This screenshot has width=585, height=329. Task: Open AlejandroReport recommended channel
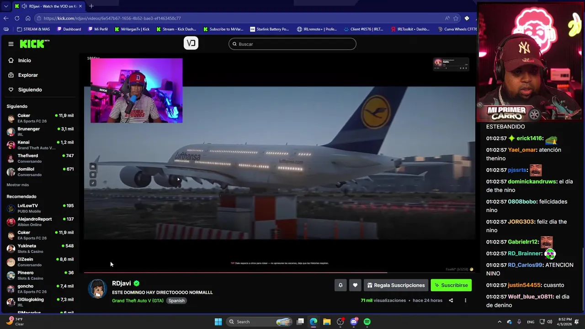[40, 222]
